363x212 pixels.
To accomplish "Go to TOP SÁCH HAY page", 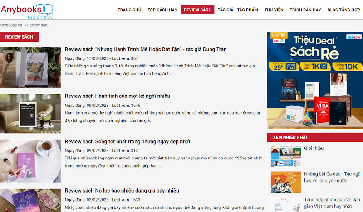I will click(x=162, y=10).
